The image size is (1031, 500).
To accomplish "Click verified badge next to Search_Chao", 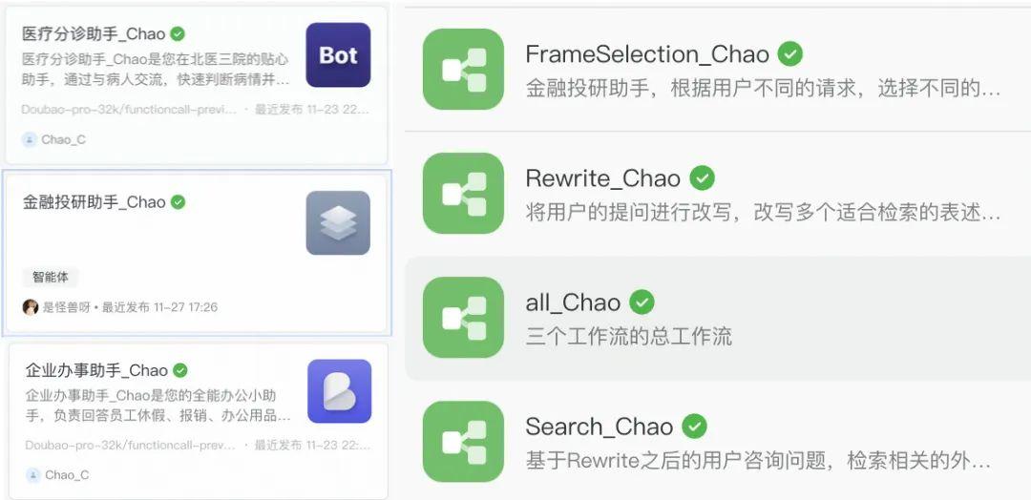I will click(x=694, y=427).
